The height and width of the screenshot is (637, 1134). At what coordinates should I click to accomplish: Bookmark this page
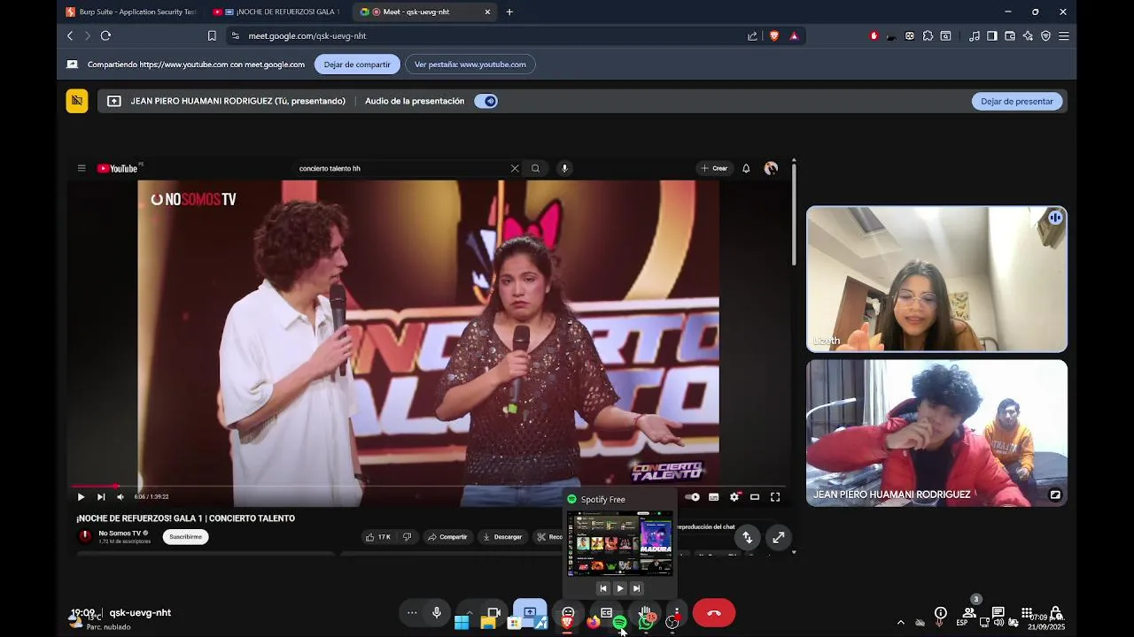212,35
